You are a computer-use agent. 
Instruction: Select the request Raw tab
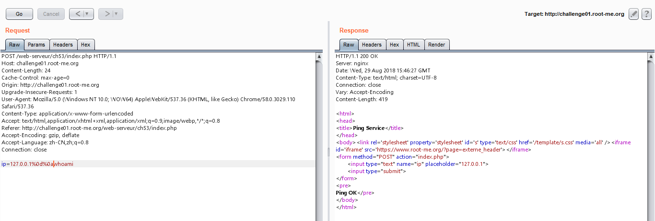tap(14, 45)
